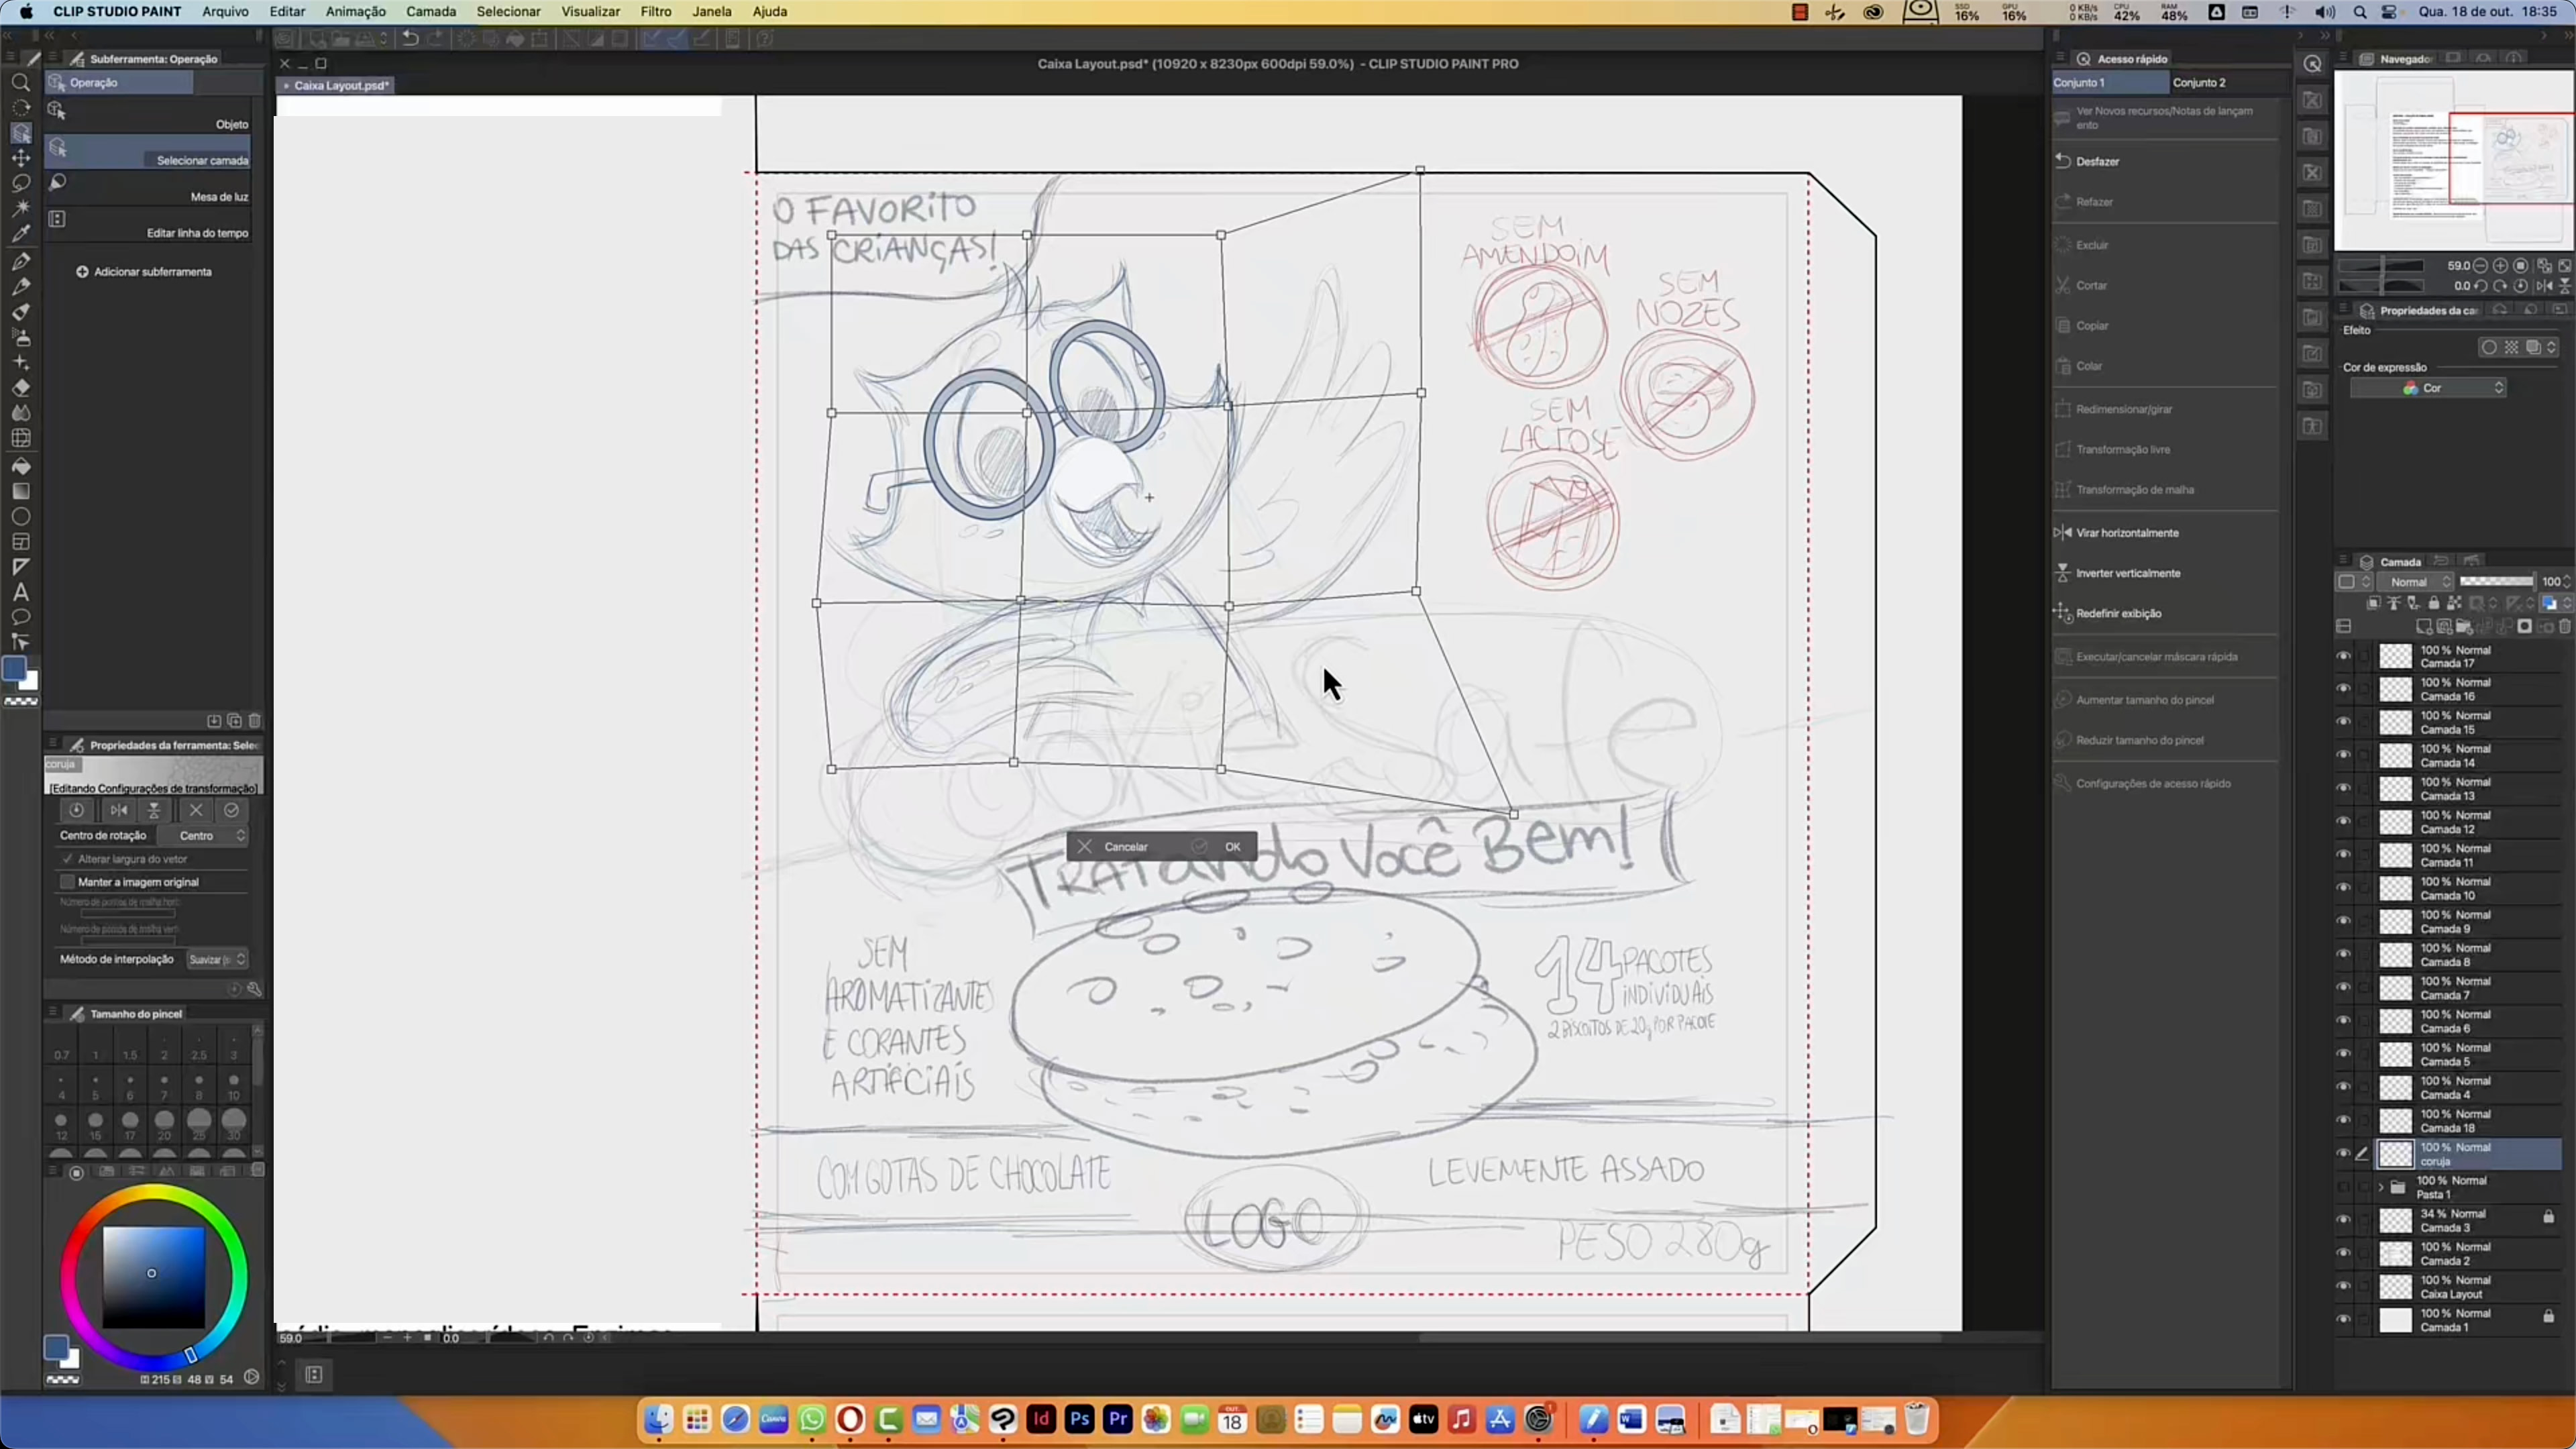
Task: Select the Gradient tool
Action: (x=20, y=491)
